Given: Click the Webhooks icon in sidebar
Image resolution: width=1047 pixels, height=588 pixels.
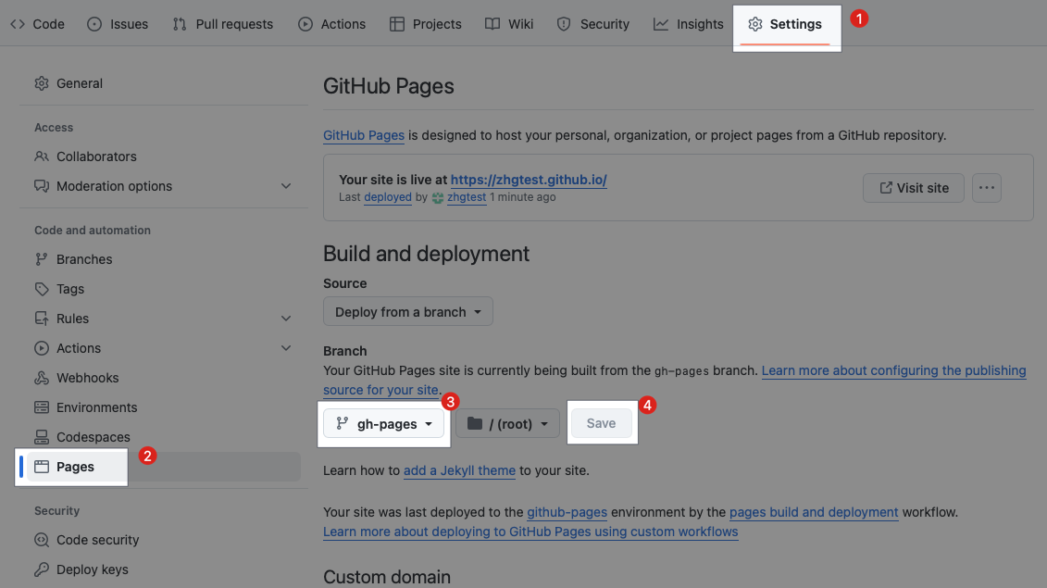Looking at the screenshot, I should [x=42, y=378].
